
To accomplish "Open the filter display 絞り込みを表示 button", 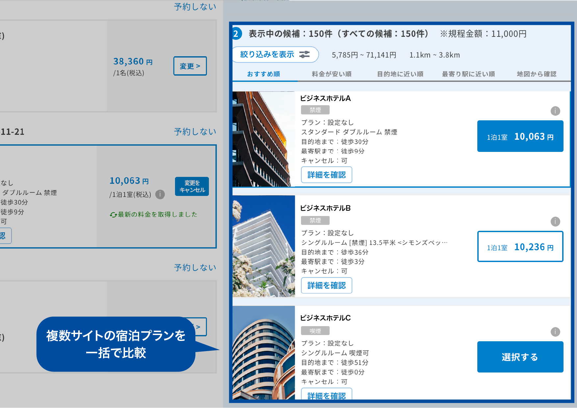I will 275,55.
